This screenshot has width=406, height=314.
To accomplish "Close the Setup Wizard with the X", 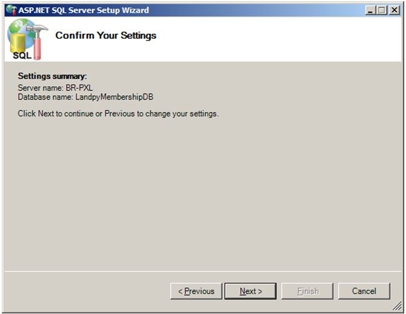I will click(x=394, y=10).
